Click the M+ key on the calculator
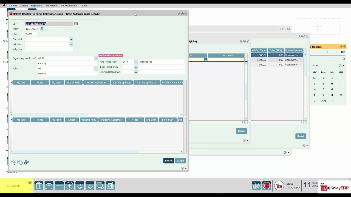This screenshot has height=197, width=351. point(323,73)
